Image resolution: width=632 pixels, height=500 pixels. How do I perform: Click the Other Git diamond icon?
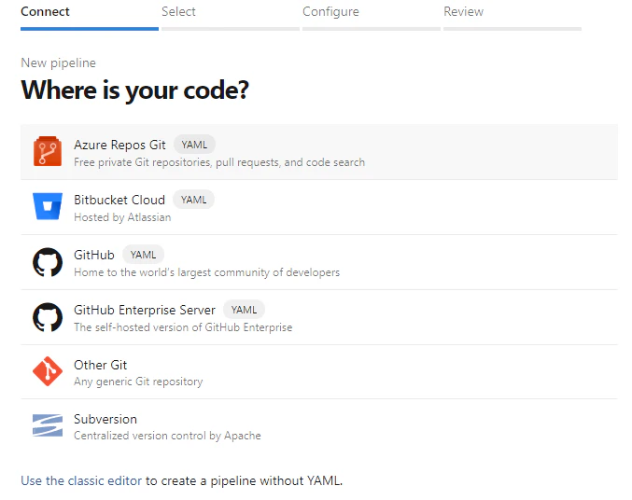click(48, 371)
